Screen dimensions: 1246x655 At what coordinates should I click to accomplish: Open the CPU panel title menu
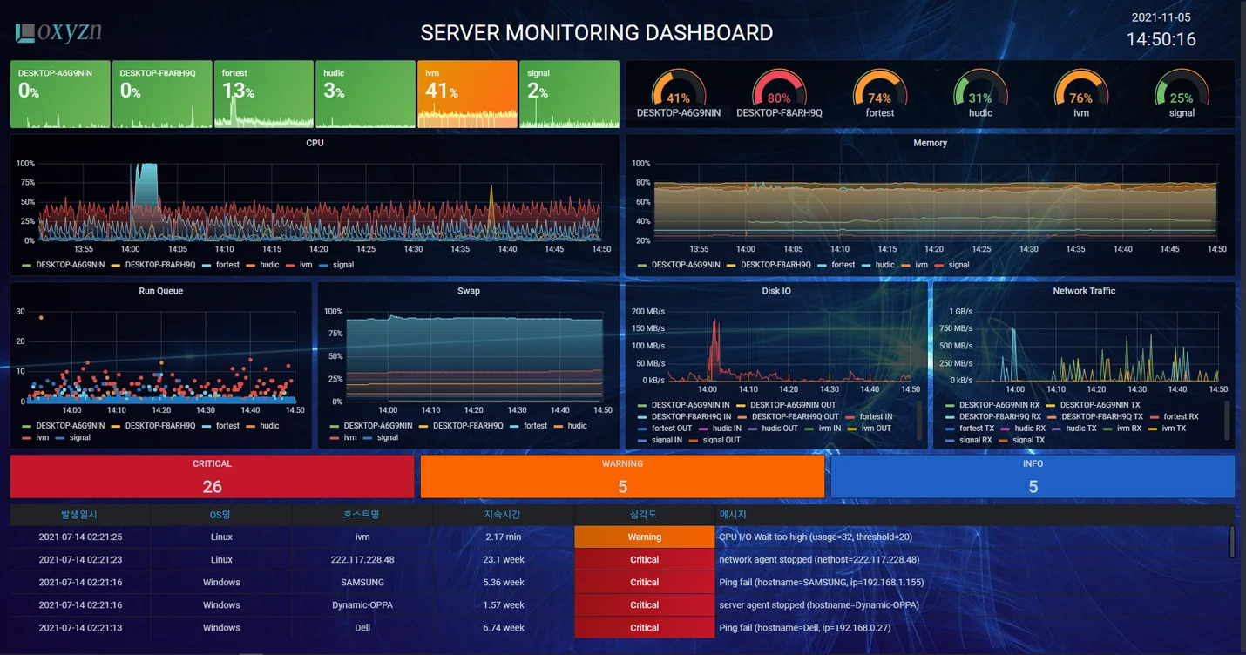pos(315,143)
